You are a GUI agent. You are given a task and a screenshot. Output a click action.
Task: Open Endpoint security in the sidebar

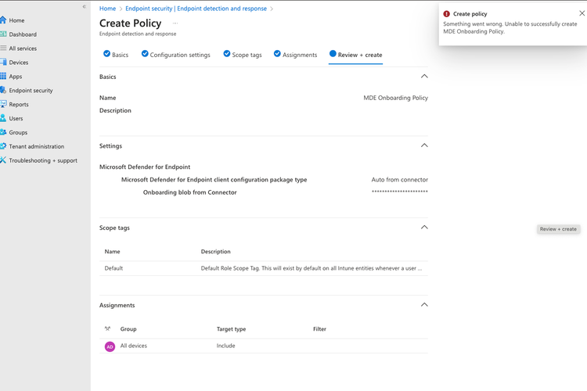(x=31, y=90)
